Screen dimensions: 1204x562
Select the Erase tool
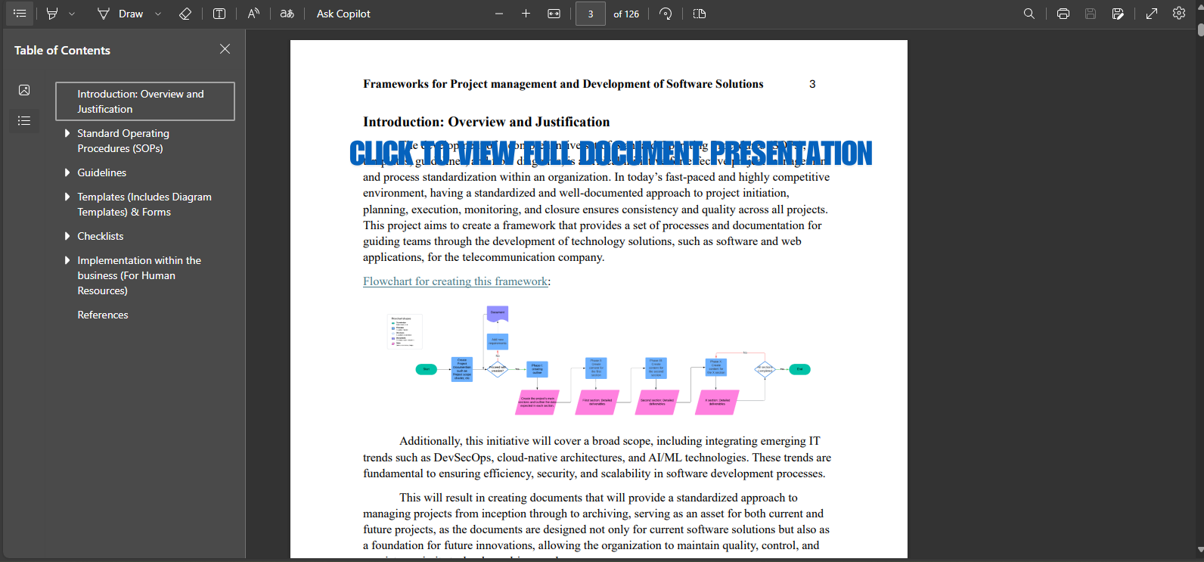[185, 14]
